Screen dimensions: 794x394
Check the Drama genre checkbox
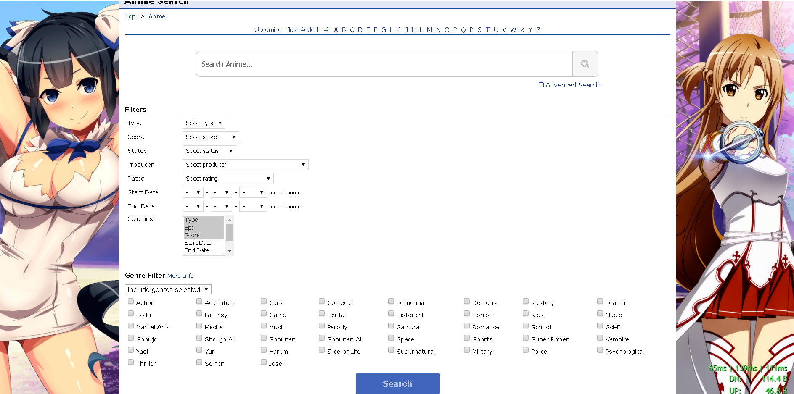(x=600, y=302)
